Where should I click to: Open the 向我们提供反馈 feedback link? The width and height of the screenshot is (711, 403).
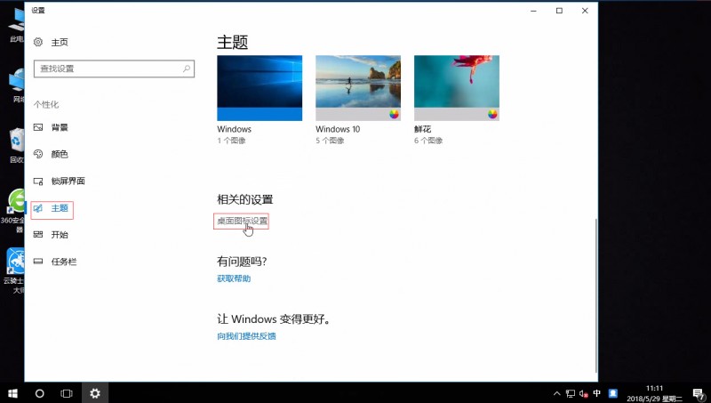tap(246, 336)
